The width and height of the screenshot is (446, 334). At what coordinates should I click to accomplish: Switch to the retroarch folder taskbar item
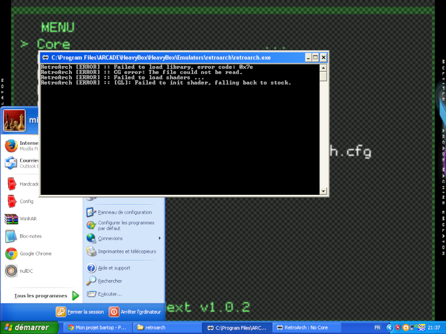[167, 328]
